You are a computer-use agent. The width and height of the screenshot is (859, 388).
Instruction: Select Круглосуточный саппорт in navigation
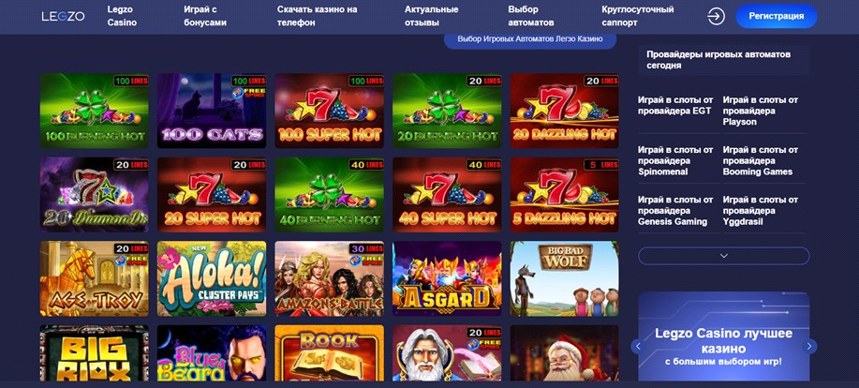(638, 17)
